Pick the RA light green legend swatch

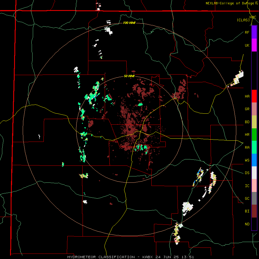pos(254,147)
